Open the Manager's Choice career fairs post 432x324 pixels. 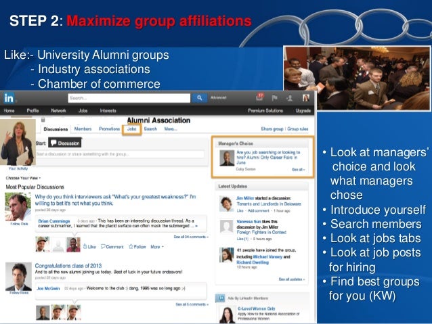[268, 157]
